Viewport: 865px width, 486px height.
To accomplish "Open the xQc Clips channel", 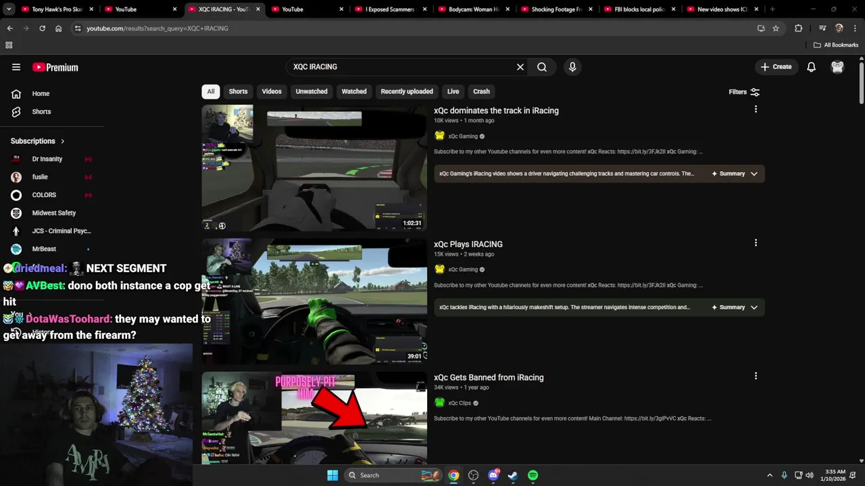I will tap(460, 403).
